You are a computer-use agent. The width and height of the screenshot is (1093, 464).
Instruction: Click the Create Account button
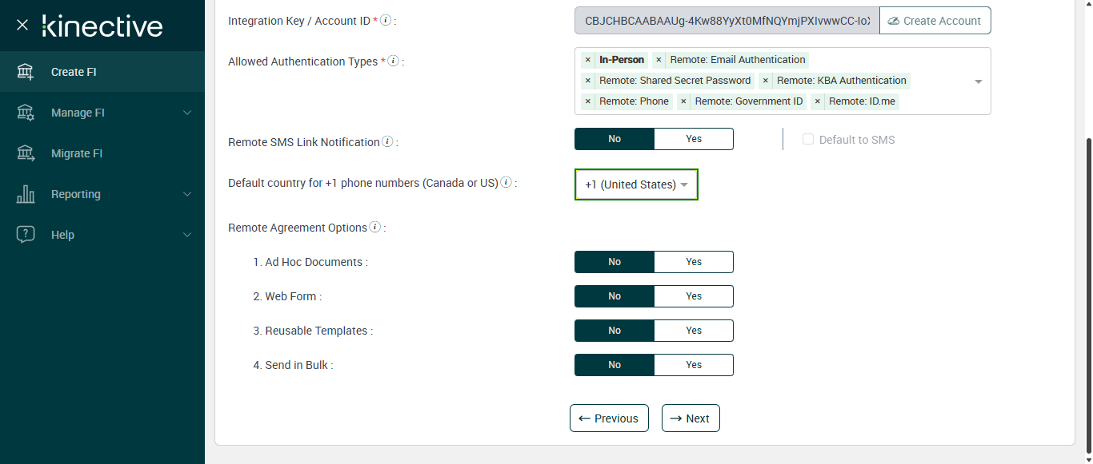click(935, 21)
